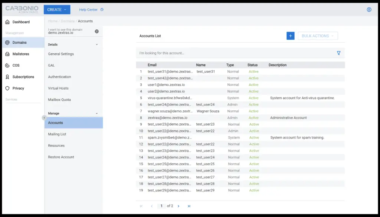Select test_user27 account in row 17
Viewport: 380px width, 217px height.
coord(240,177)
